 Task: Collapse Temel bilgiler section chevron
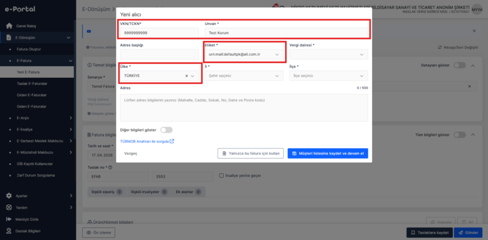click(x=473, y=65)
